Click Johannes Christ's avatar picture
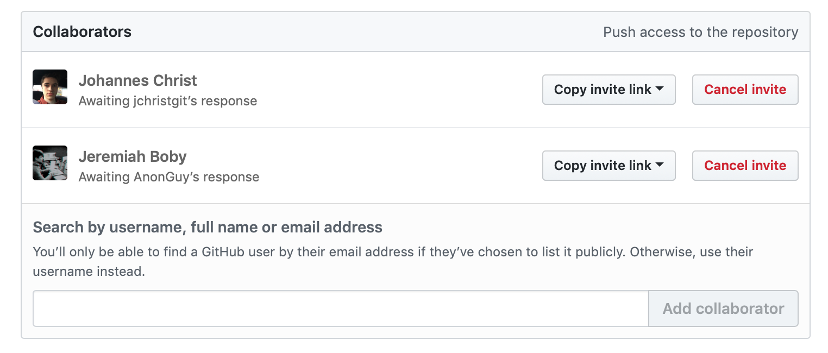Viewport: 828px width, 353px height. (x=50, y=87)
